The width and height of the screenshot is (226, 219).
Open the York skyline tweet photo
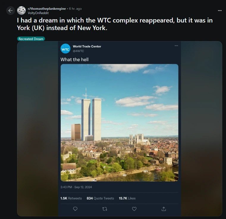[x=119, y=123]
